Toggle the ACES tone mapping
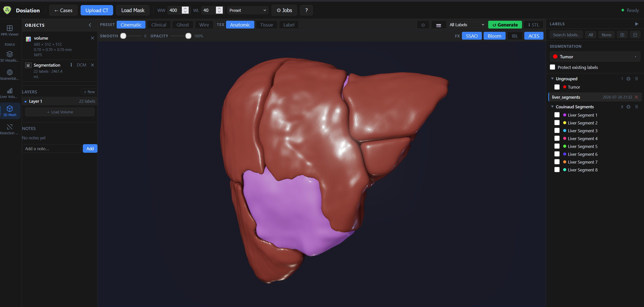The height and width of the screenshot is (307, 644). 534,36
